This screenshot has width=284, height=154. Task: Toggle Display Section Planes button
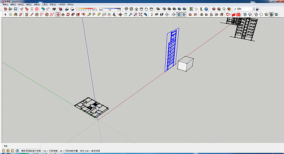pyautogui.click(x=179, y=15)
